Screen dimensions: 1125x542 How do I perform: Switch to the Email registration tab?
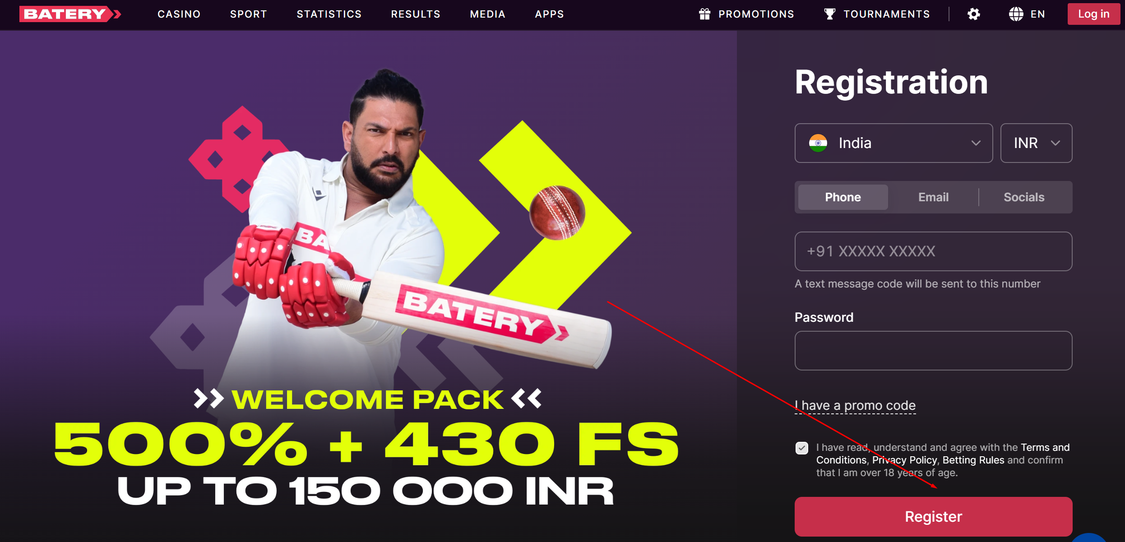click(933, 197)
